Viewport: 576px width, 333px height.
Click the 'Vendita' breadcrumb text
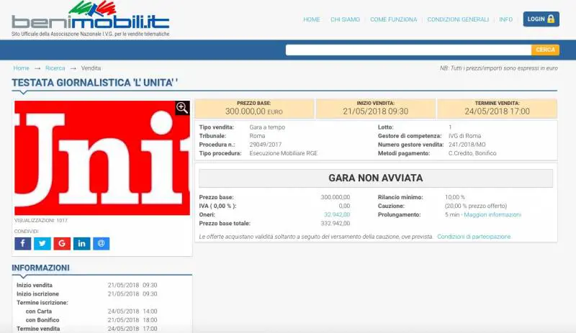click(x=91, y=68)
